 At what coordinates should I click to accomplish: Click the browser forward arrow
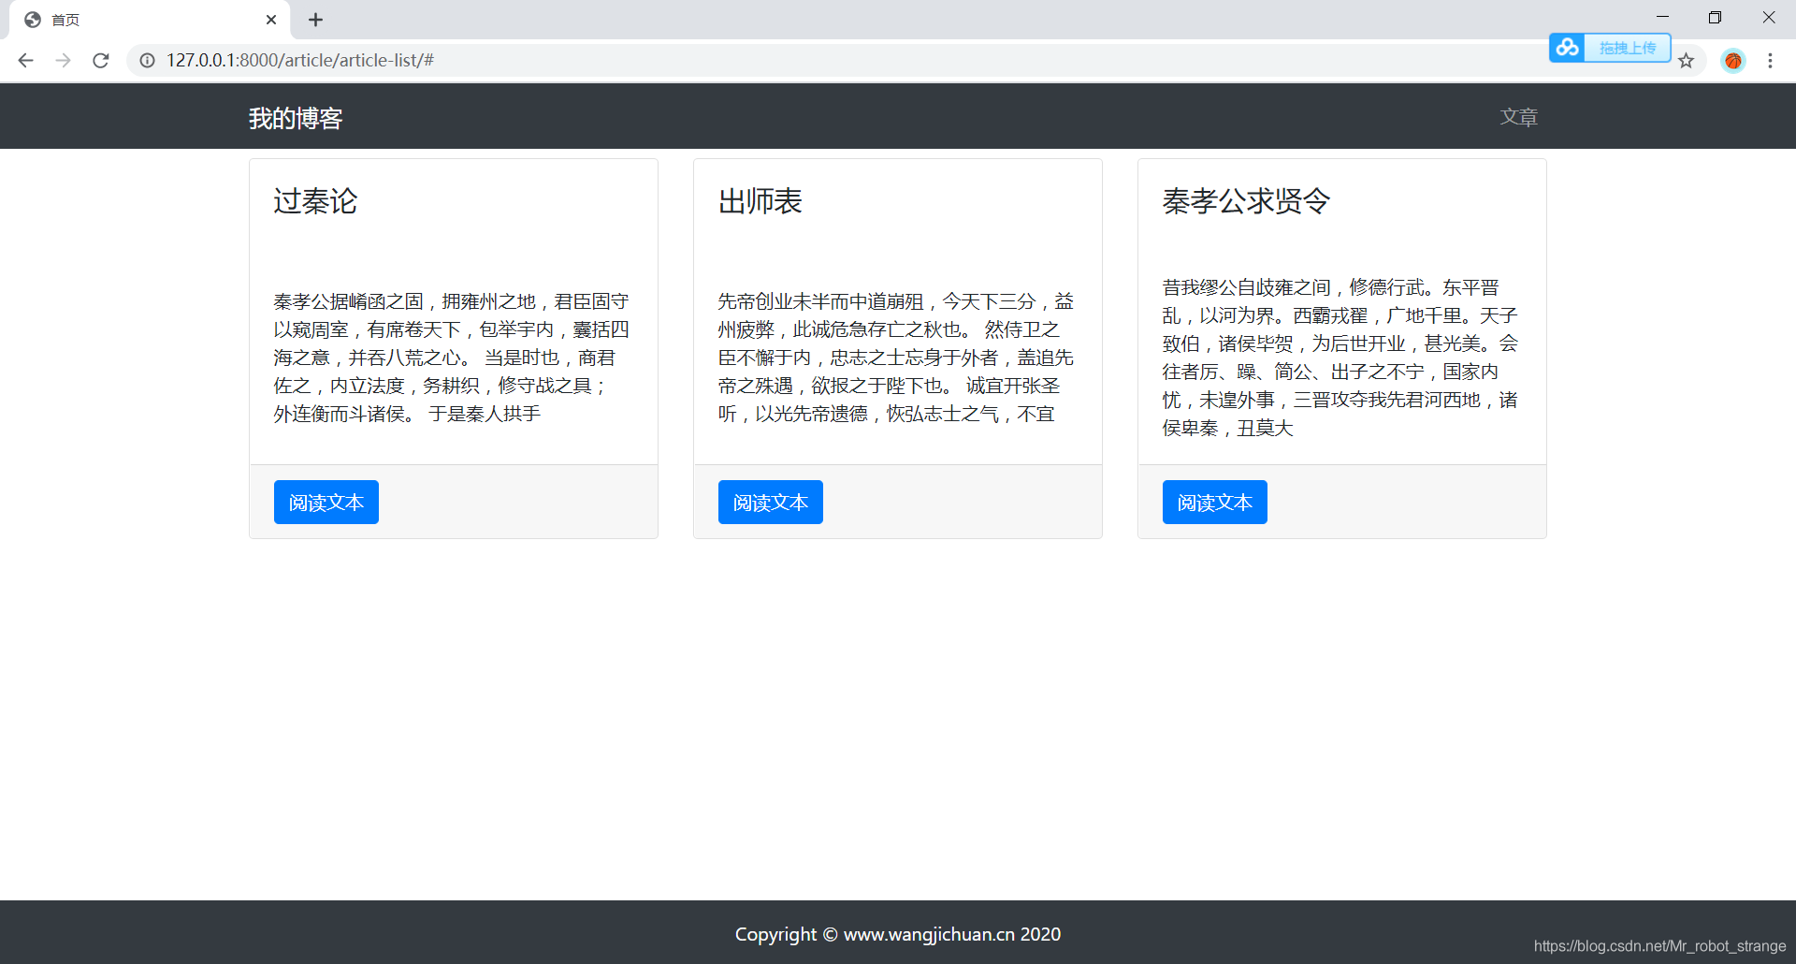63,61
